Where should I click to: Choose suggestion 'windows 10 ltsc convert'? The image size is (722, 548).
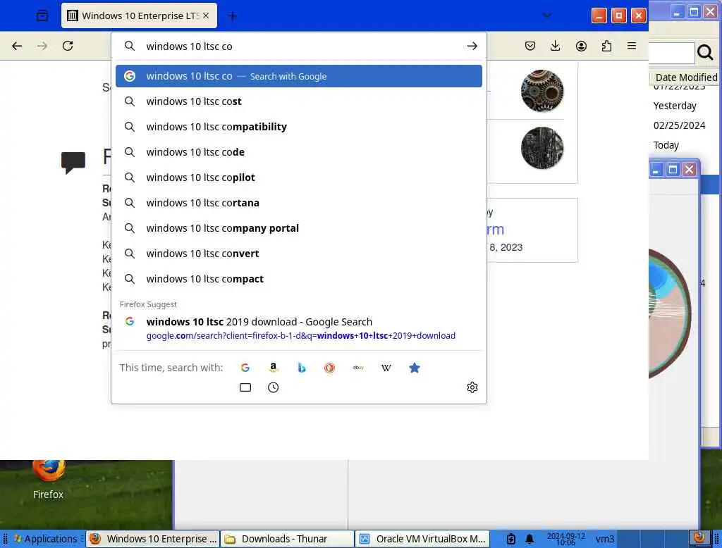click(299, 253)
